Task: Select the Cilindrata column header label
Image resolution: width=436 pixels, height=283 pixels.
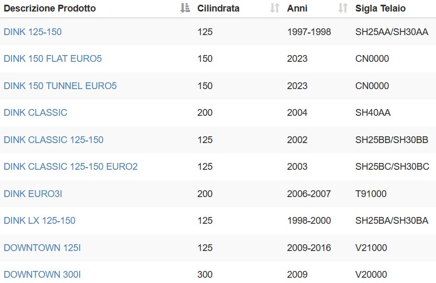Action: click(x=219, y=8)
